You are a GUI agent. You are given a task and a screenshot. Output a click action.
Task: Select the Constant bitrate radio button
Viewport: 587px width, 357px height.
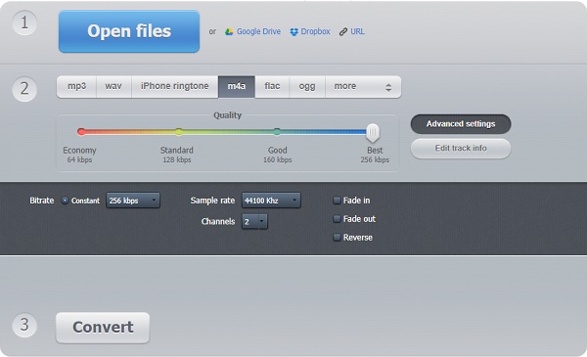65,201
